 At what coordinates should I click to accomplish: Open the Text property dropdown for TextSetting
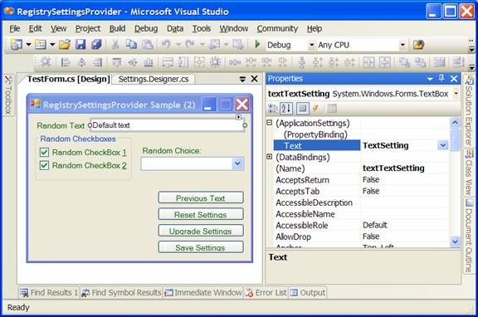point(442,145)
